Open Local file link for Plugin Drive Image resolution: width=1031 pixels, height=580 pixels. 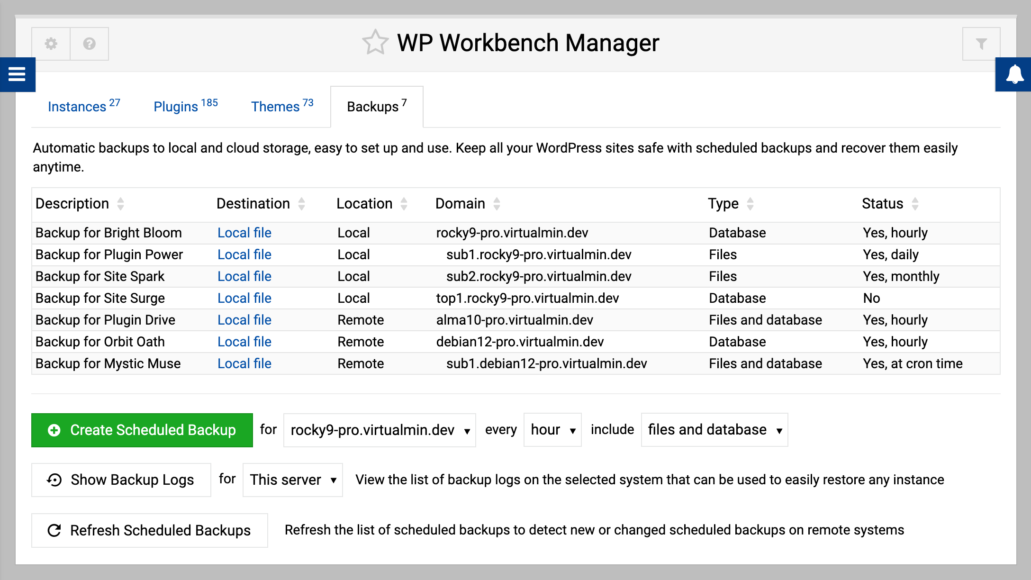click(x=244, y=320)
